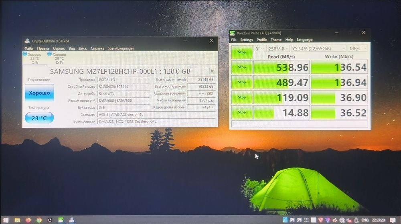Click the red shield tray icon
Viewport: 401px width, 224px height.
[320, 220]
